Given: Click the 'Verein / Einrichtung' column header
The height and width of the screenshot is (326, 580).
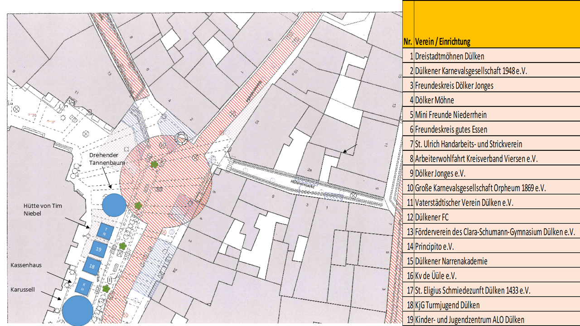Looking at the screenshot, I should [x=443, y=42].
